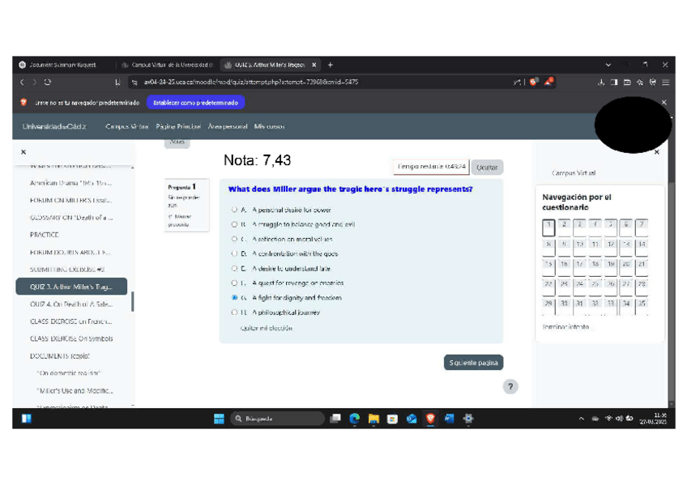Viewport: 687px width, 485px height.
Task: Open Outlook from the taskbar
Action: [x=411, y=419]
